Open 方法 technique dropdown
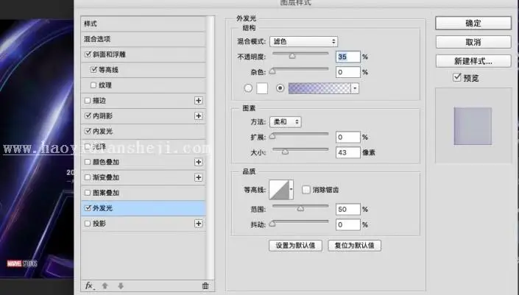 [x=286, y=122]
